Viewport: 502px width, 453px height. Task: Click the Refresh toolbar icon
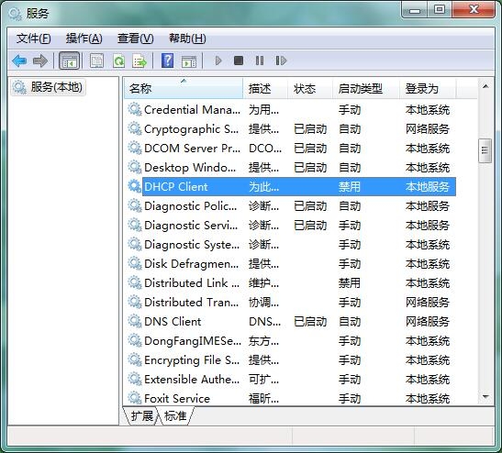[x=118, y=61]
